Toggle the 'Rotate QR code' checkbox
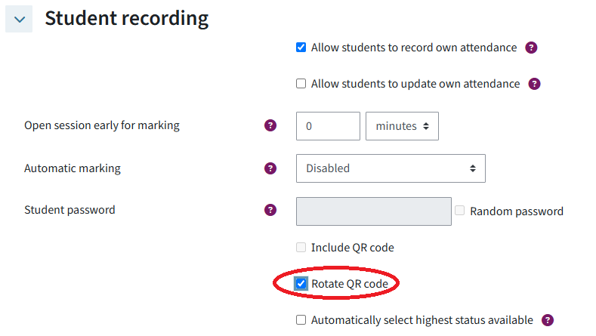596x336 pixels. tap(301, 284)
